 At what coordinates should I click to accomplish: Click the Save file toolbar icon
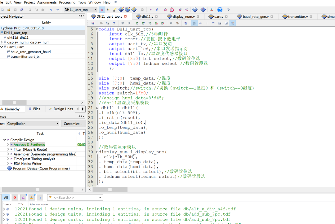16,10
